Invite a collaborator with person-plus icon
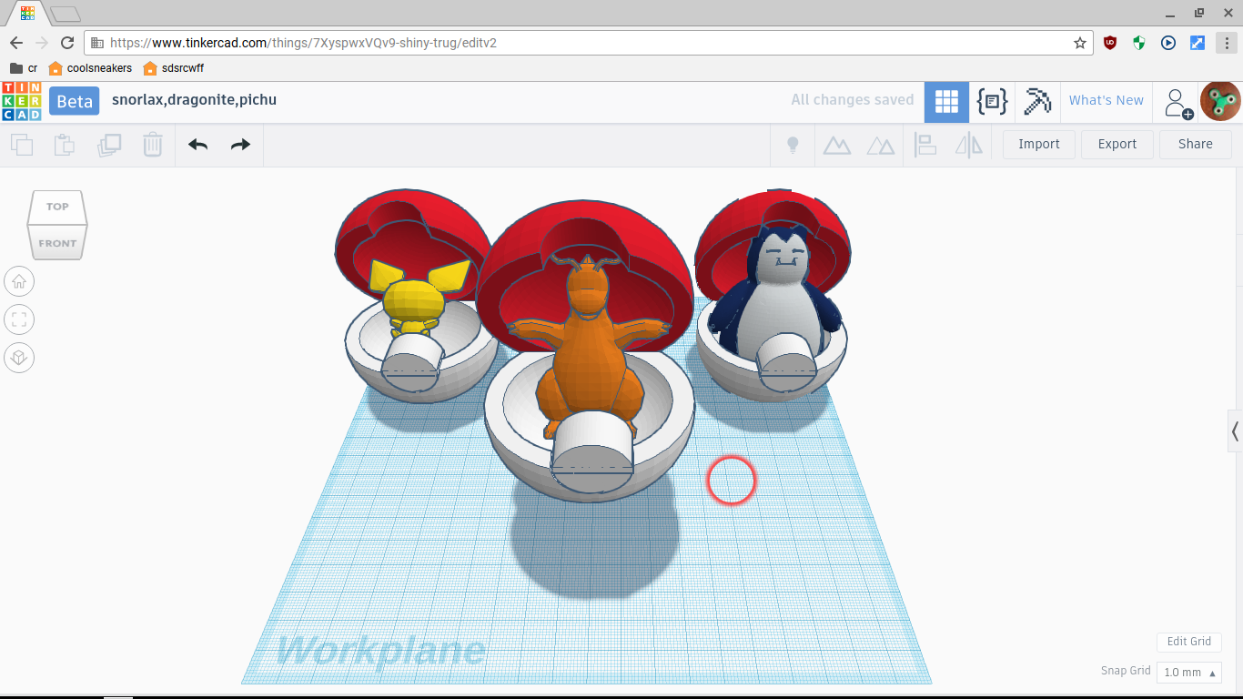1243x699 pixels. pos(1178,103)
